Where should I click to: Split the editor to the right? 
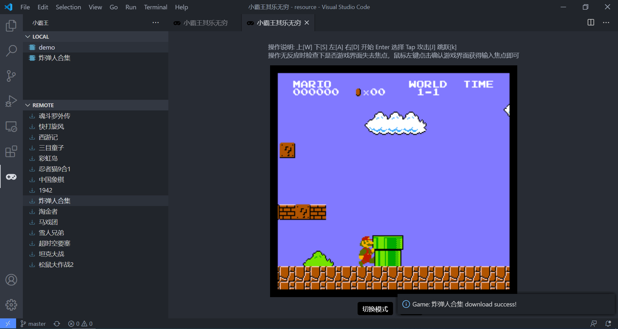[591, 23]
